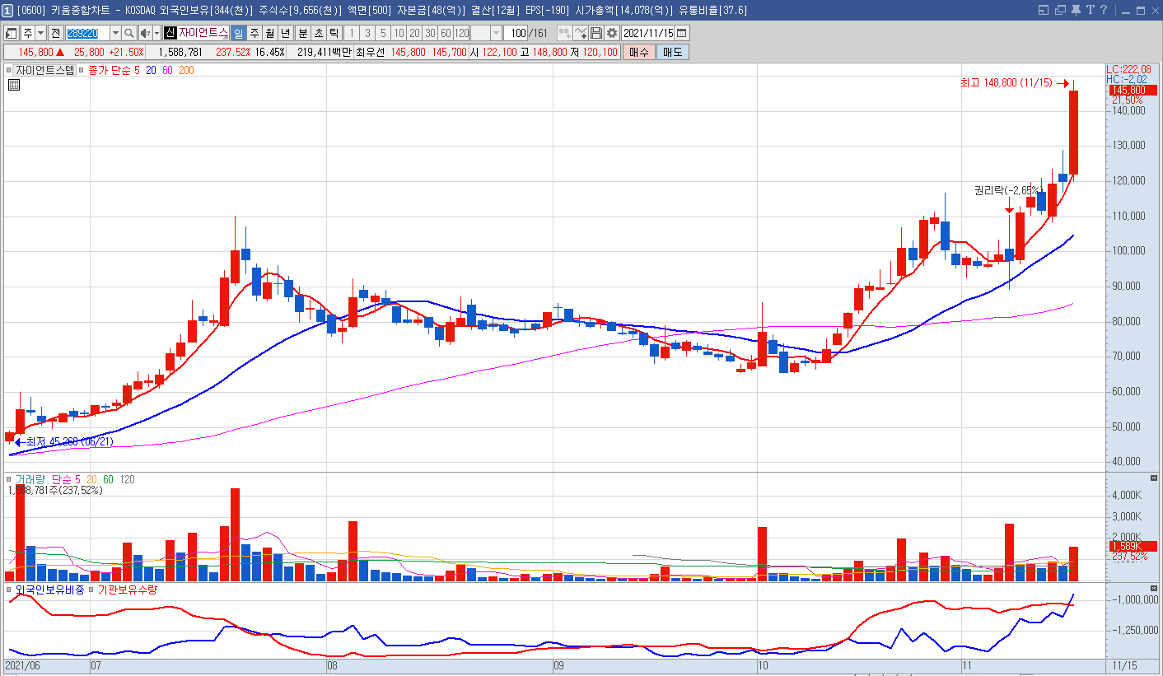Save chart with the floppy disk icon
1163x676 pixels.
coord(596,33)
